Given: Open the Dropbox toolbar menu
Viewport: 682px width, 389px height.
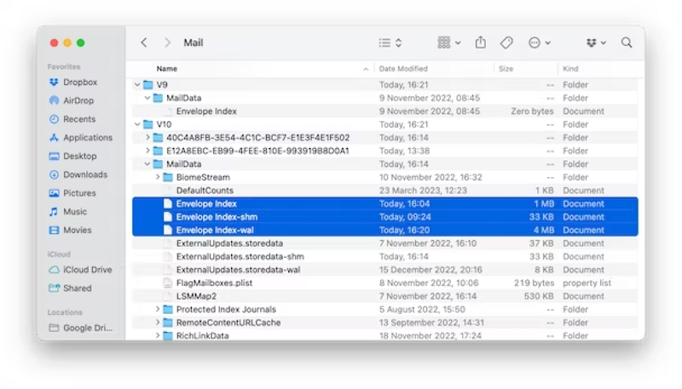Looking at the screenshot, I should [x=595, y=43].
